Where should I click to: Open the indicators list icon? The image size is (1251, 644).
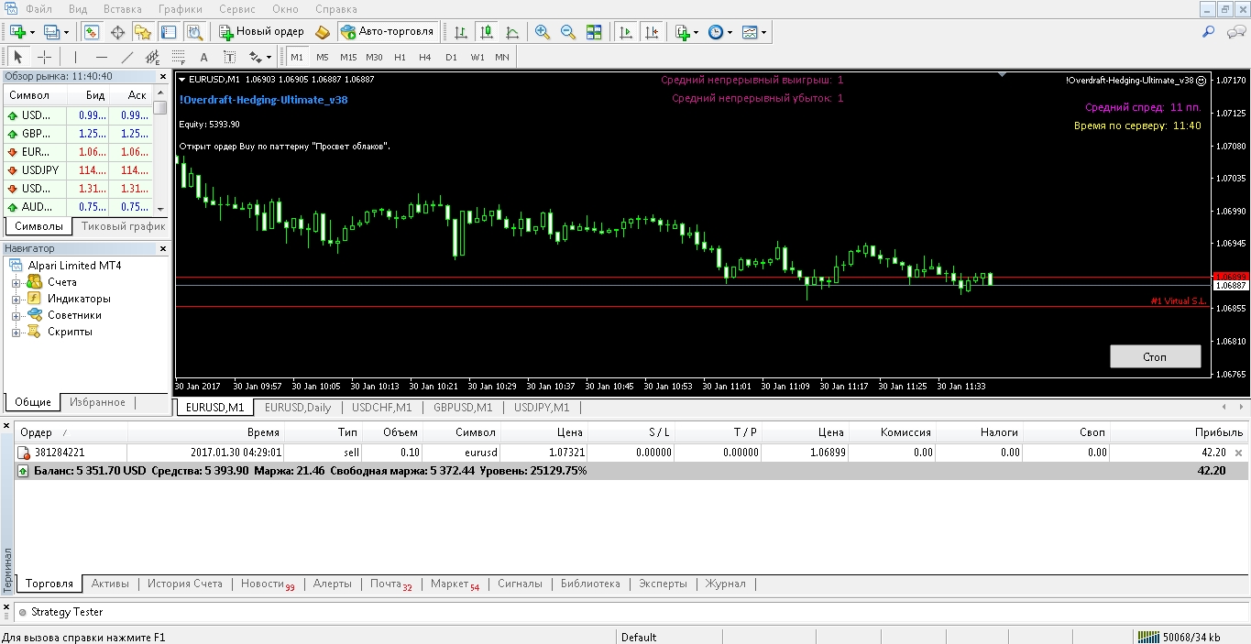coord(683,32)
